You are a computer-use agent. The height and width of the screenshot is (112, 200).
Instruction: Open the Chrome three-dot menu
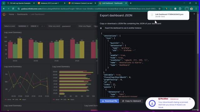[x=196, y=9]
